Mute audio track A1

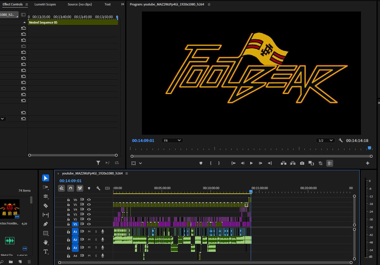89,232
